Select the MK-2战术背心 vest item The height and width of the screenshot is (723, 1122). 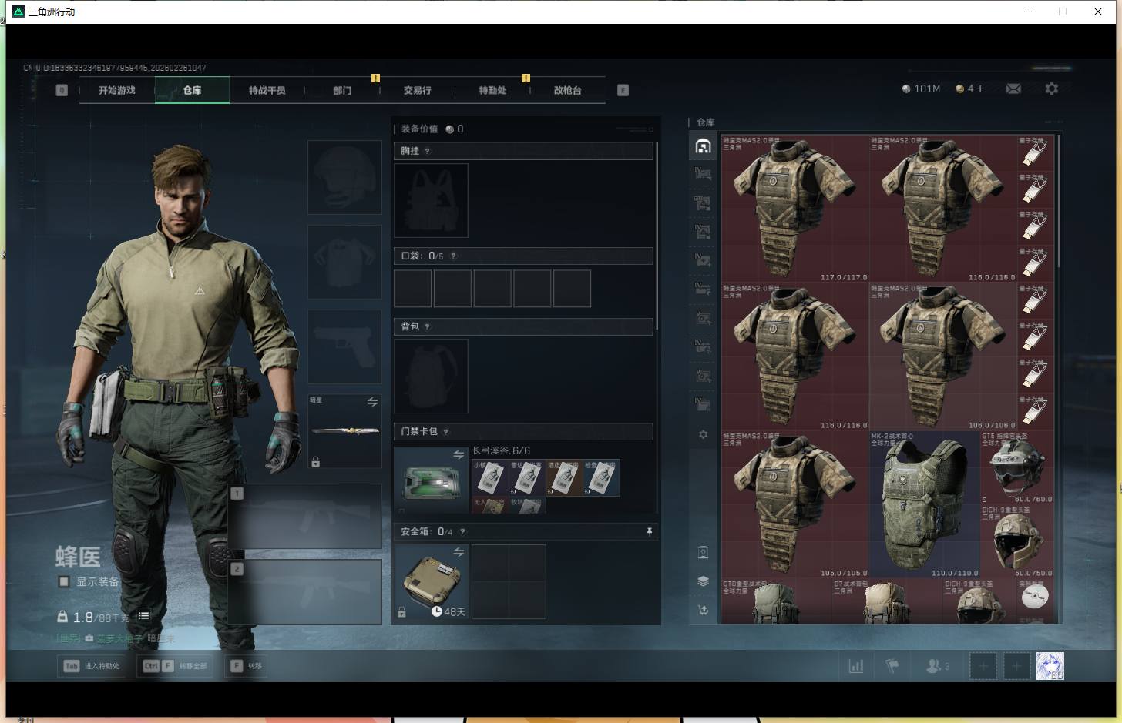(924, 504)
